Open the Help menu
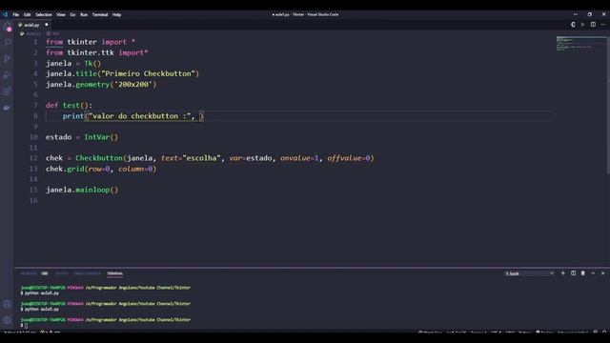This screenshot has width=610, height=343. pos(116,15)
